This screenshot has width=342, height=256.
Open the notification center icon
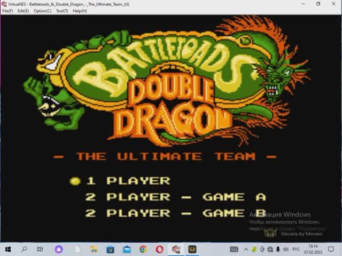tap(331, 249)
